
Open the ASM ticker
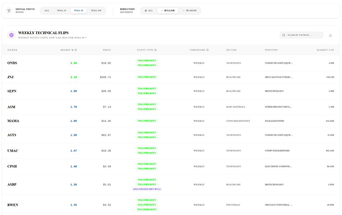pos(11,107)
